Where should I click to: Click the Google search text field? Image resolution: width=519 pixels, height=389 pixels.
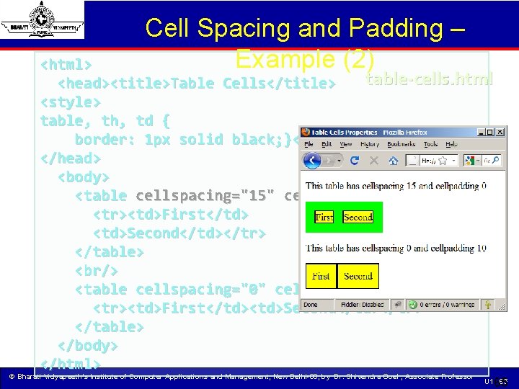click(x=487, y=161)
